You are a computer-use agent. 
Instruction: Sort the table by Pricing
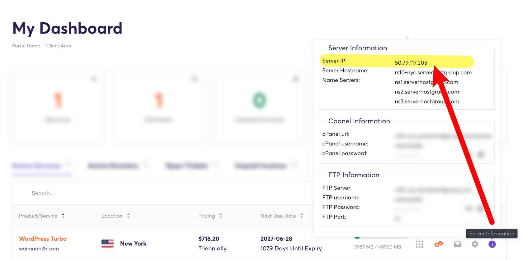click(x=220, y=216)
